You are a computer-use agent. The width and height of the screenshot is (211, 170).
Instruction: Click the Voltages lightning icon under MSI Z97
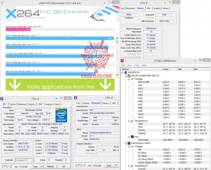pyautogui.click(x=132, y=79)
